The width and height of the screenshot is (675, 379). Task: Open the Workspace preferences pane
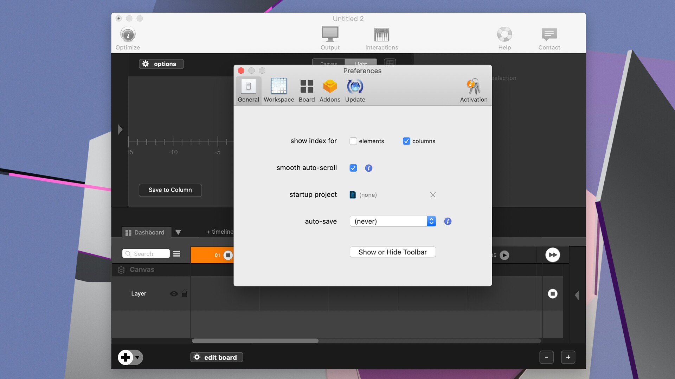(x=279, y=90)
